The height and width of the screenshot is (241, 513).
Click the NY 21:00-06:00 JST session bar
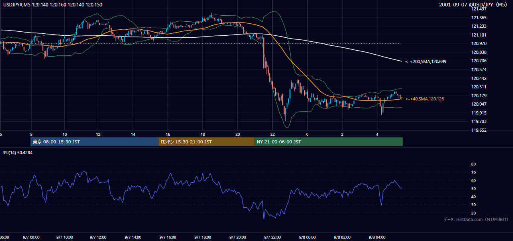tap(328, 142)
